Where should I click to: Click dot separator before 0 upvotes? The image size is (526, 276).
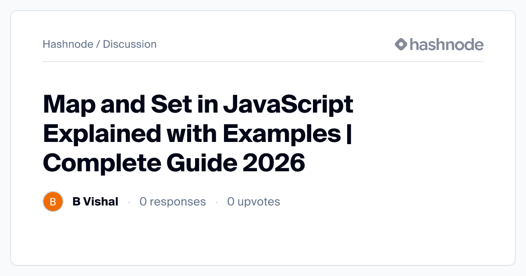(x=217, y=202)
